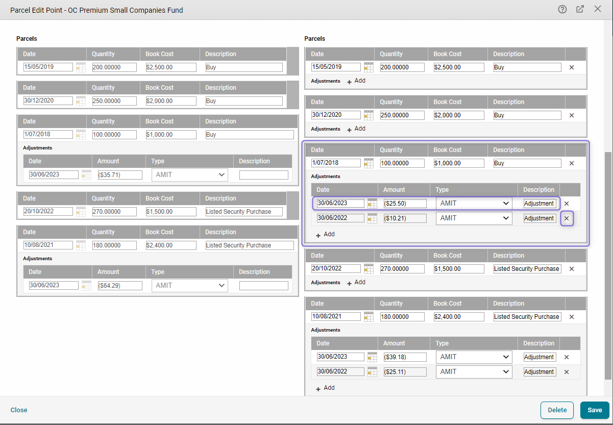Viewport: 613px width, 425px height.
Task: Open calendar picker for left 15/05/2019 parcel
Action: (x=81, y=67)
